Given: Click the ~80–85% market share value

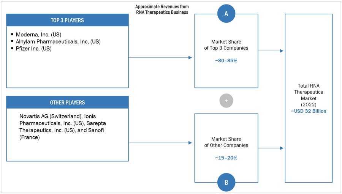Looking at the screenshot, I should [x=226, y=60].
